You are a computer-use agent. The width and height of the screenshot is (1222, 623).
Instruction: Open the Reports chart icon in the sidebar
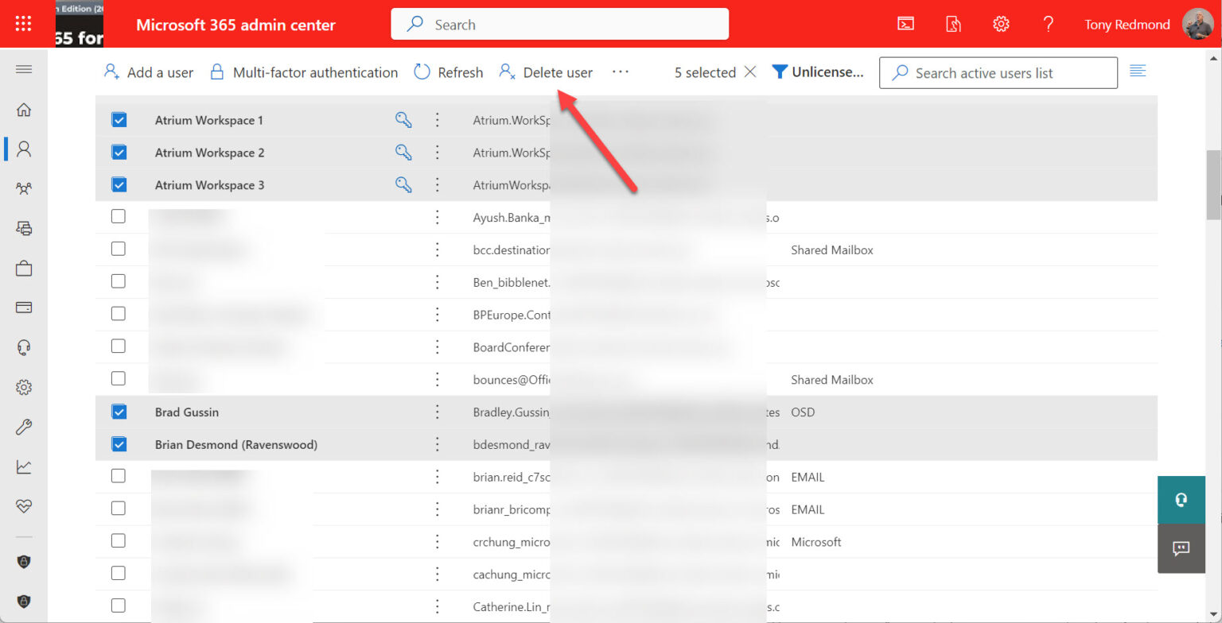tap(24, 466)
